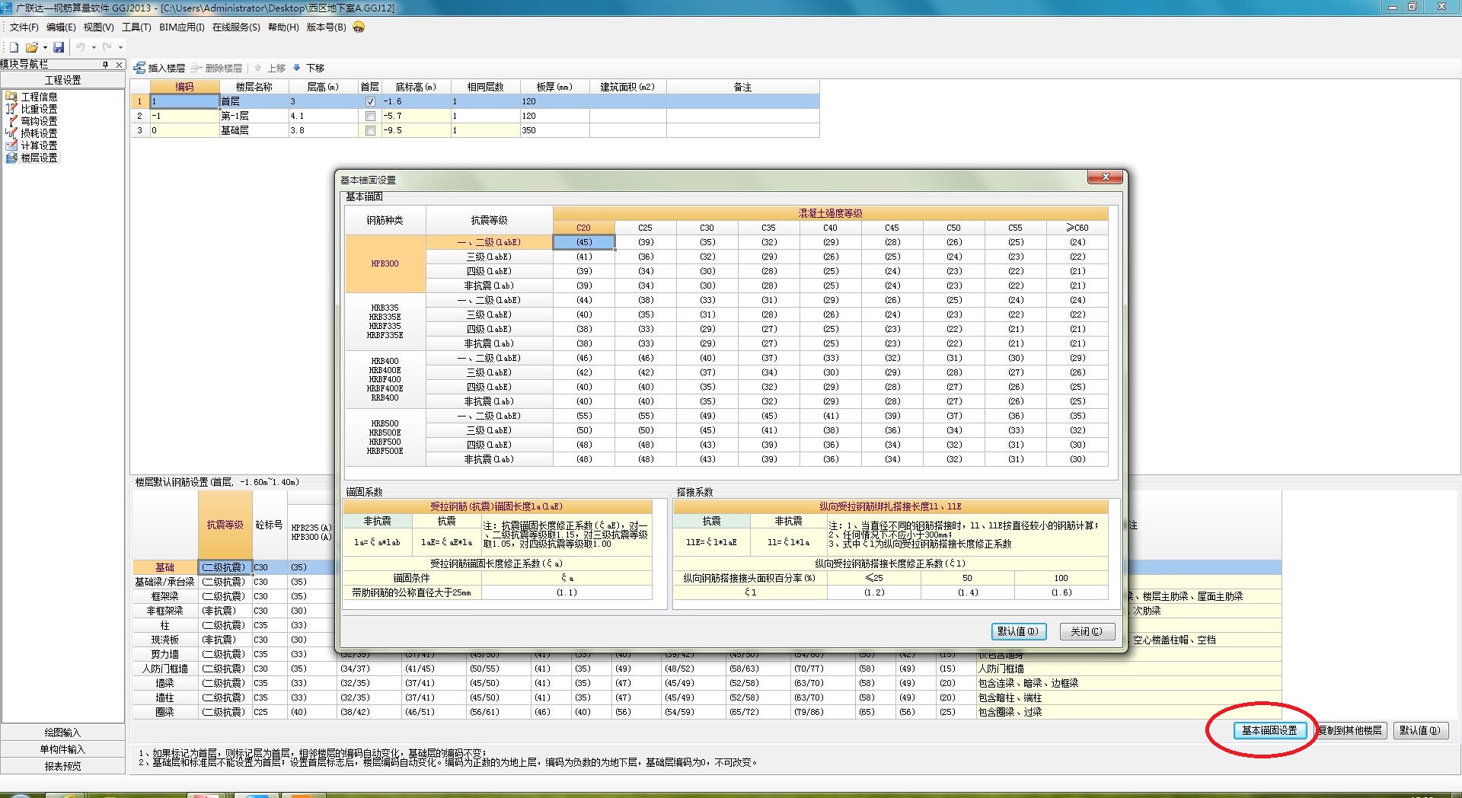
Task: Pin the 模块导航栏 panel
Action: (106, 65)
